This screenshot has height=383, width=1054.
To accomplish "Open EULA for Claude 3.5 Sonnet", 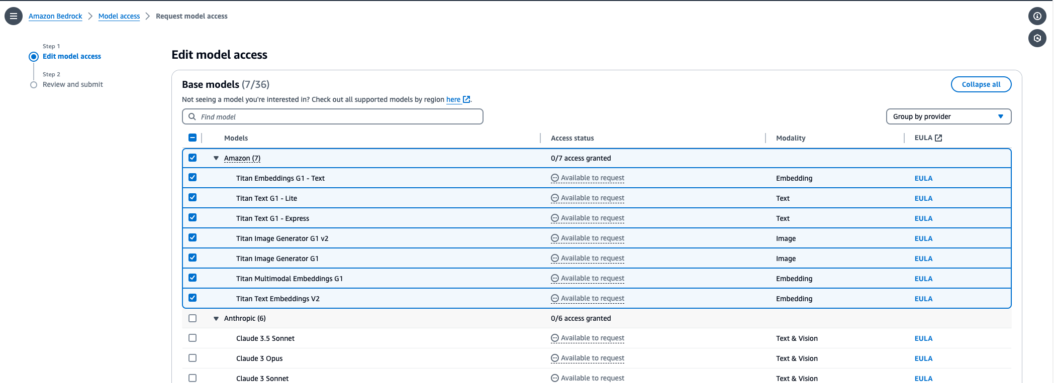I will [x=923, y=338].
